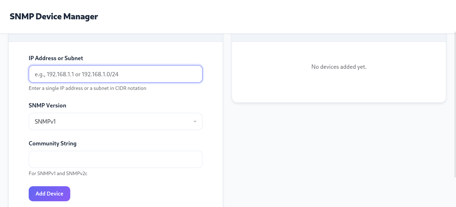Click white space right of Add Device button
The width and height of the screenshot is (456, 207).
pyautogui.click(x=143, y=194)
